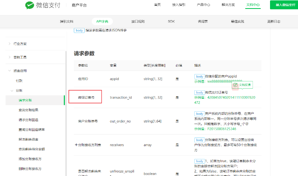
Task: Collapse the 分账 subsection chevron
Action: click(12, 91)
